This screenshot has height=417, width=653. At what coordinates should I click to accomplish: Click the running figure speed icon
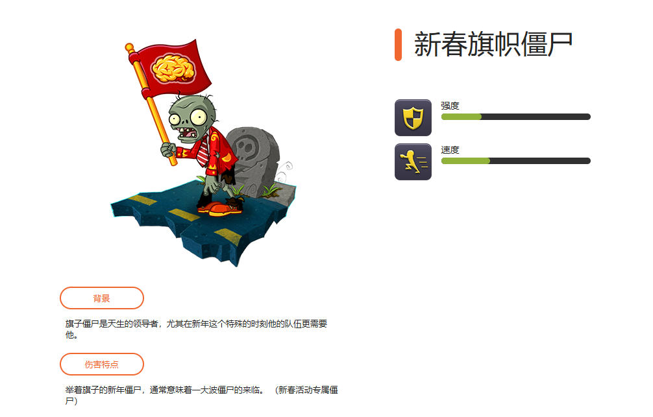413,162
